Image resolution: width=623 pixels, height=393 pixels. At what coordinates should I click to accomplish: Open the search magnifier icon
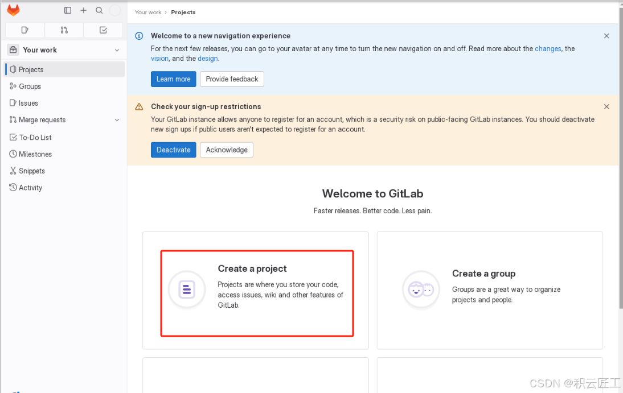tap(99, 10)
